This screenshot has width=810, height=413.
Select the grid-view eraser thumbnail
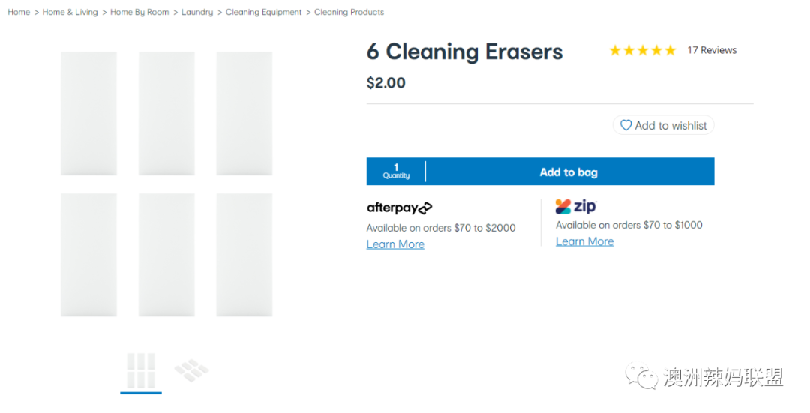(x=141, y=371)
